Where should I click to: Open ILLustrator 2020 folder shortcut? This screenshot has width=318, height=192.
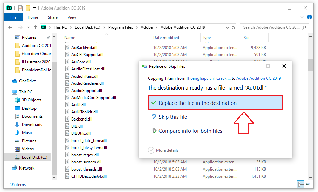tap(33, 62)
